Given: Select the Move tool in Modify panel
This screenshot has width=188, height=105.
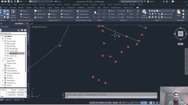Looking at the screenshot, I should [112, 11].
